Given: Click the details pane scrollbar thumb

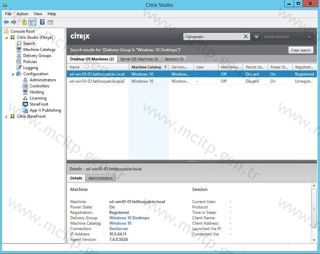Looking at the screenshot, I should tap(314, 208).
